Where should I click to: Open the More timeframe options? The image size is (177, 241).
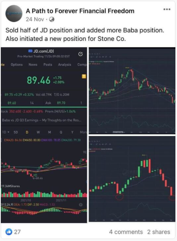click(83, 132)
